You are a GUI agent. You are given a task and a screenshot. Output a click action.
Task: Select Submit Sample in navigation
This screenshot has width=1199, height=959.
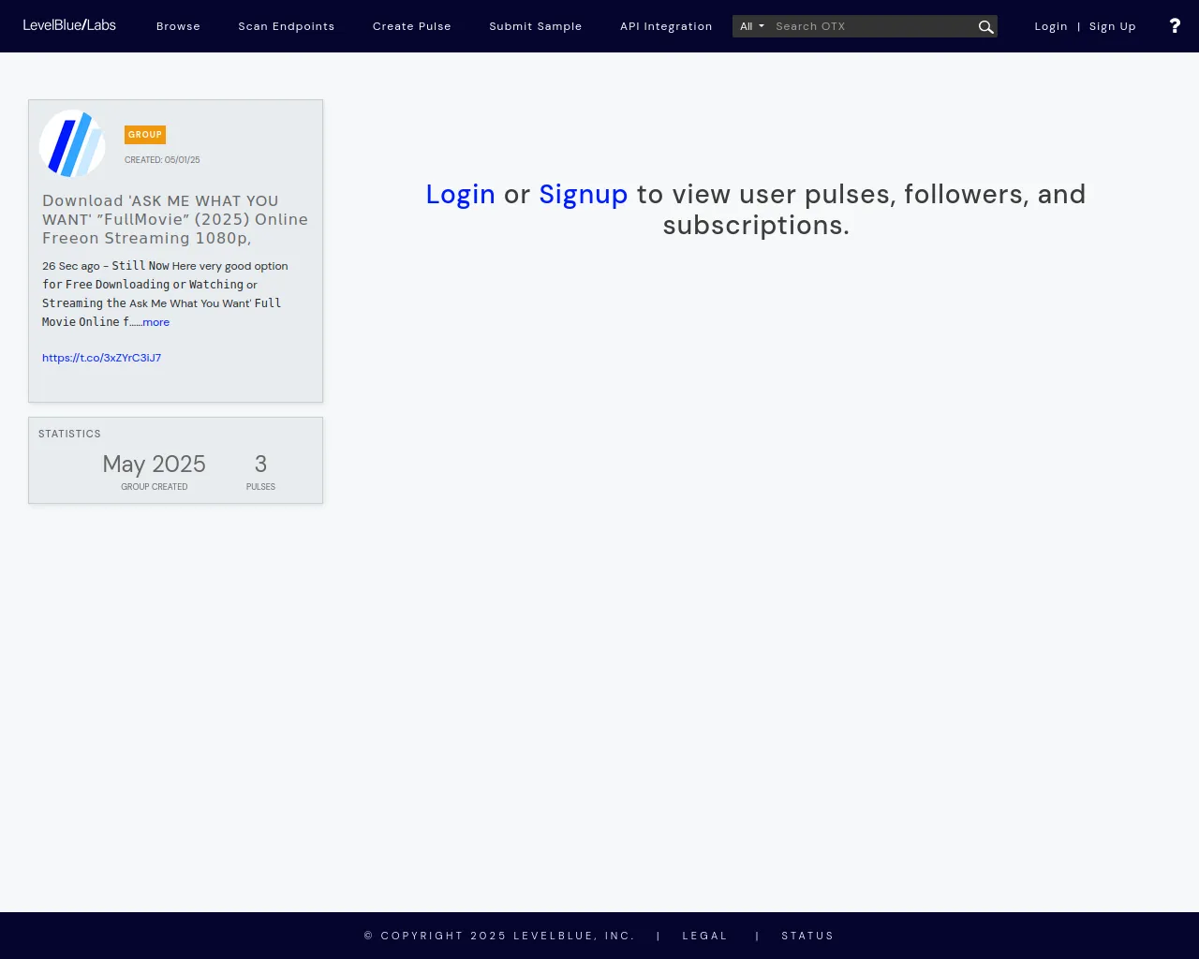coord(536,26)
